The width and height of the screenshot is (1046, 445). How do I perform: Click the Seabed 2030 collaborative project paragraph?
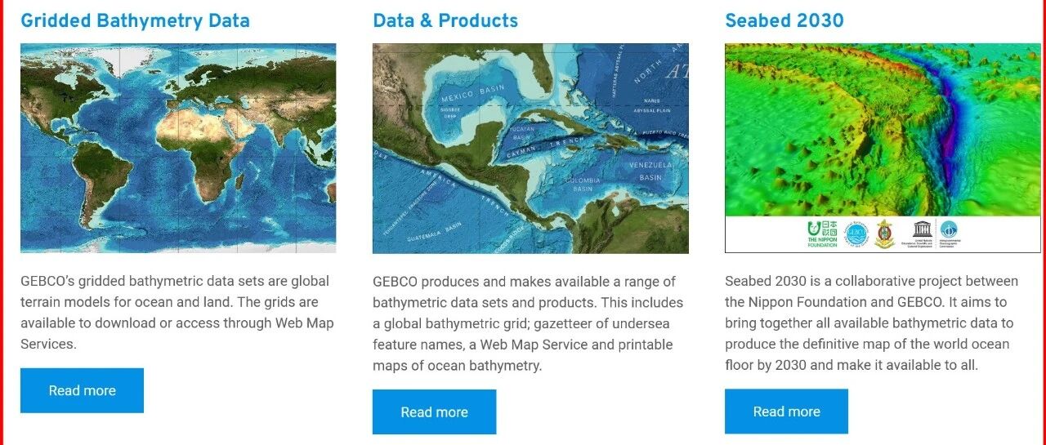point(872,323)
